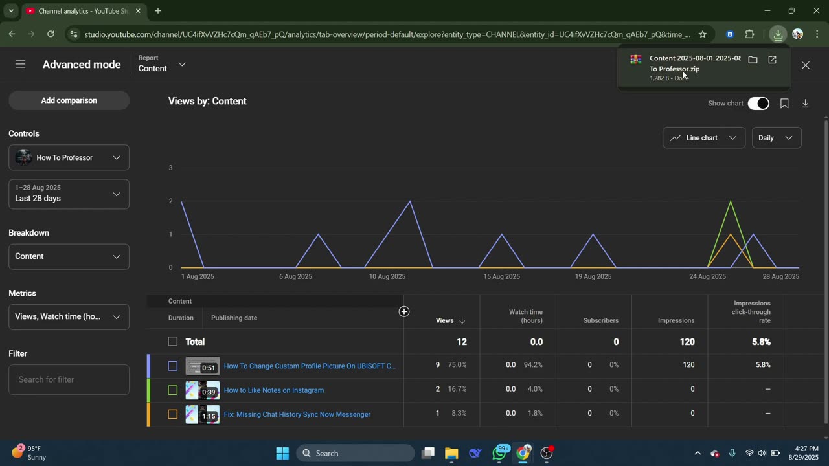Close the Advanced mode panel
Image resolution: width=829 pixels, height=466 pixels.
click(805, 65)
